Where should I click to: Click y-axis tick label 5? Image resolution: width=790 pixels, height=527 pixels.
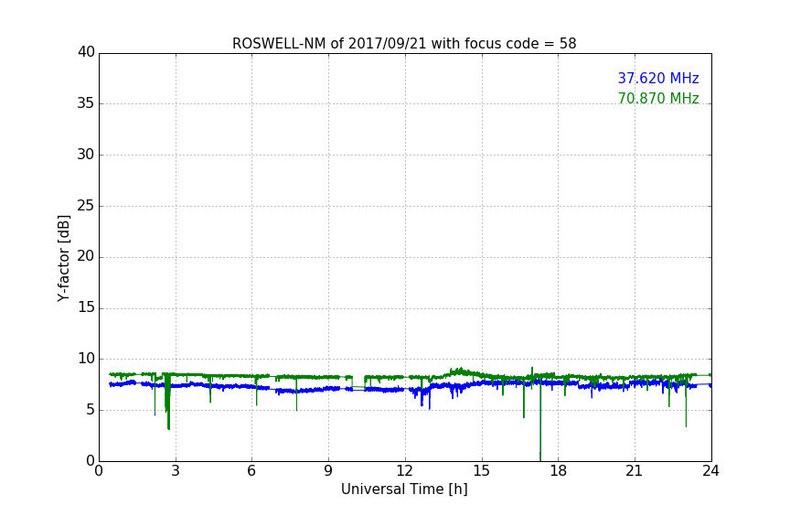click(x=91, y=410)
